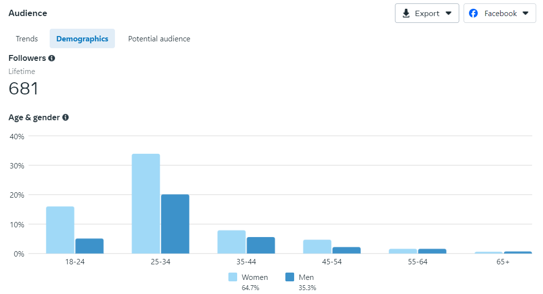
Task: Click the Men bar for 25-34
Action: pos(175,224)
